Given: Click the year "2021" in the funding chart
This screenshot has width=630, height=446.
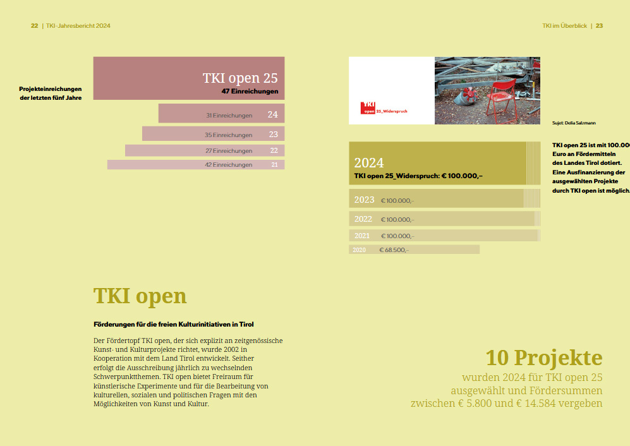Looking at the screenshot, I should (362, 236).
